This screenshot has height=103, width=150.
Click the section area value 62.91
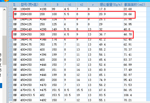pos(128,44)
